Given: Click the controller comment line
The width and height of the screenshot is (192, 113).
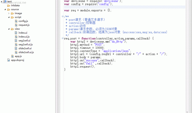Looking at the screenshot, I should click(x=80, y=23).
